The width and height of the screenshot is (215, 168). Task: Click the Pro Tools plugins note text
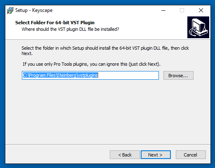[x=92, y=64]
